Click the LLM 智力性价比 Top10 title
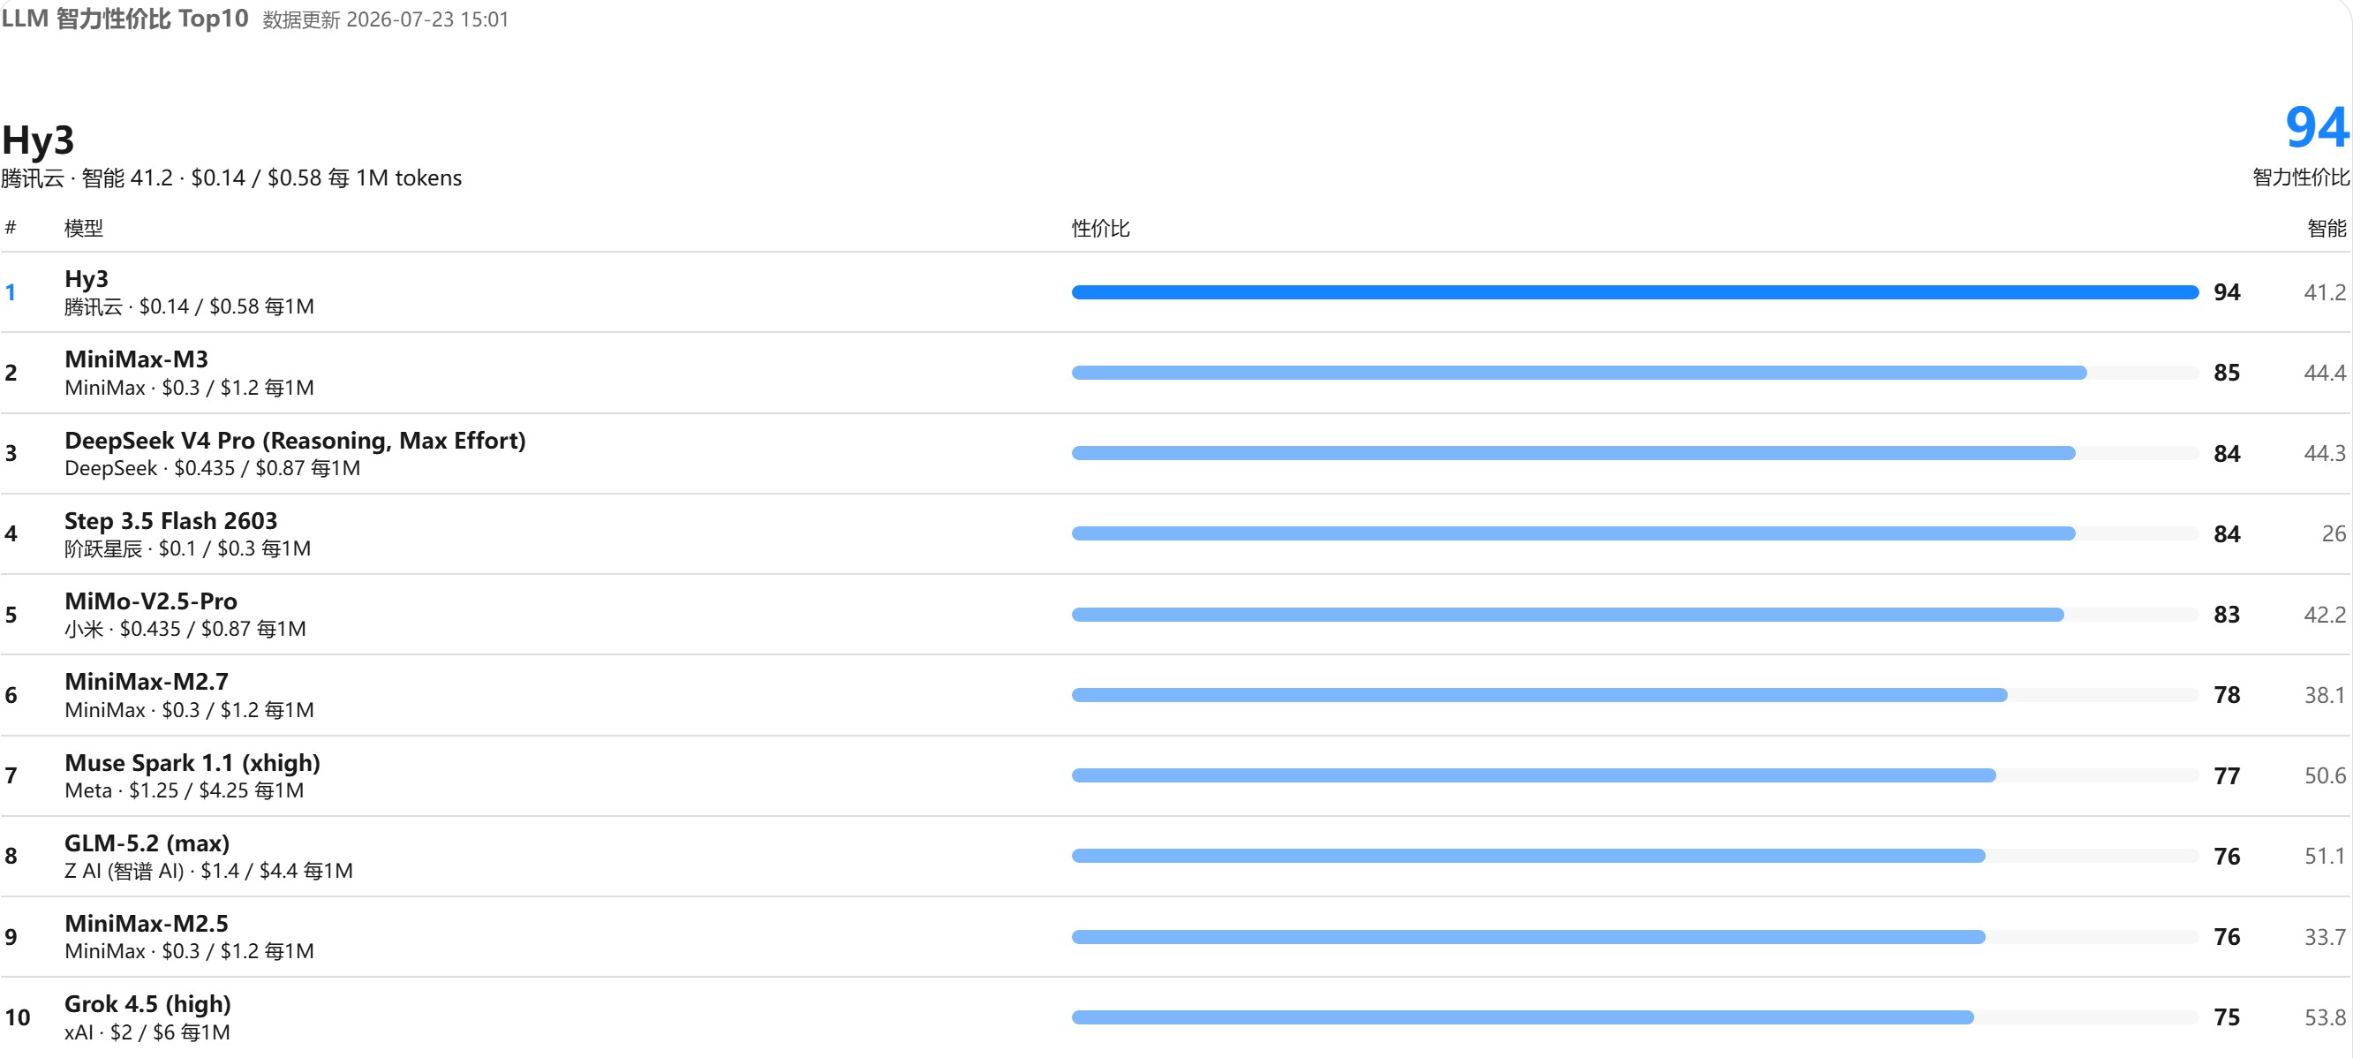This screenshot has height=1058, width=2368. click(125, 19)
